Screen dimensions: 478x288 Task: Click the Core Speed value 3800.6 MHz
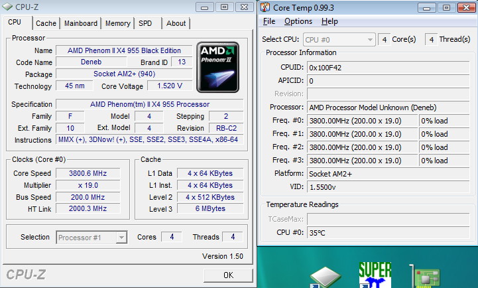click(88, 173)
